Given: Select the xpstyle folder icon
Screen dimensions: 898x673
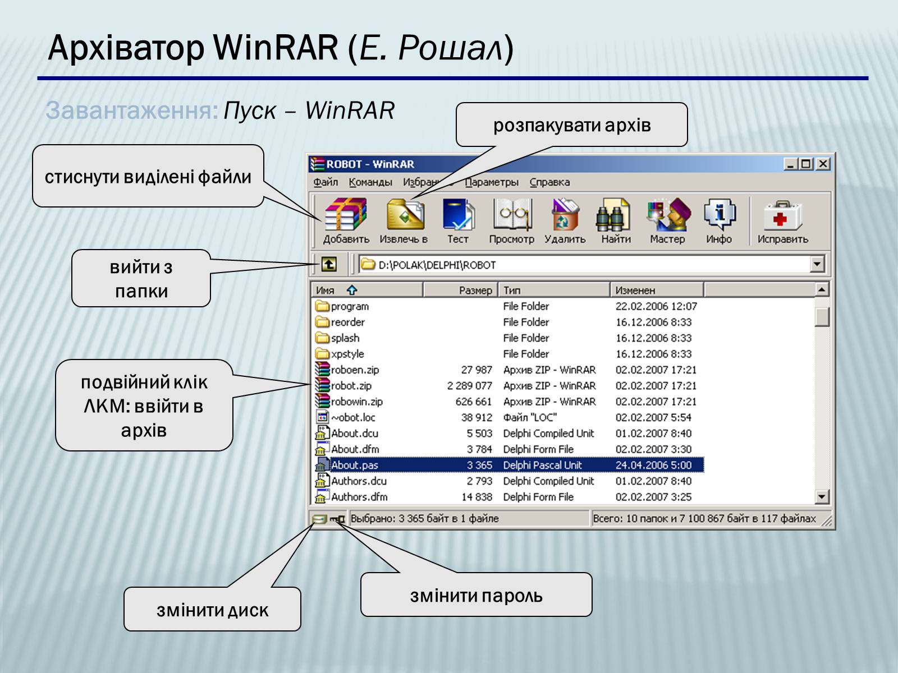Looking at the screenshot, I should coord(322,354).
